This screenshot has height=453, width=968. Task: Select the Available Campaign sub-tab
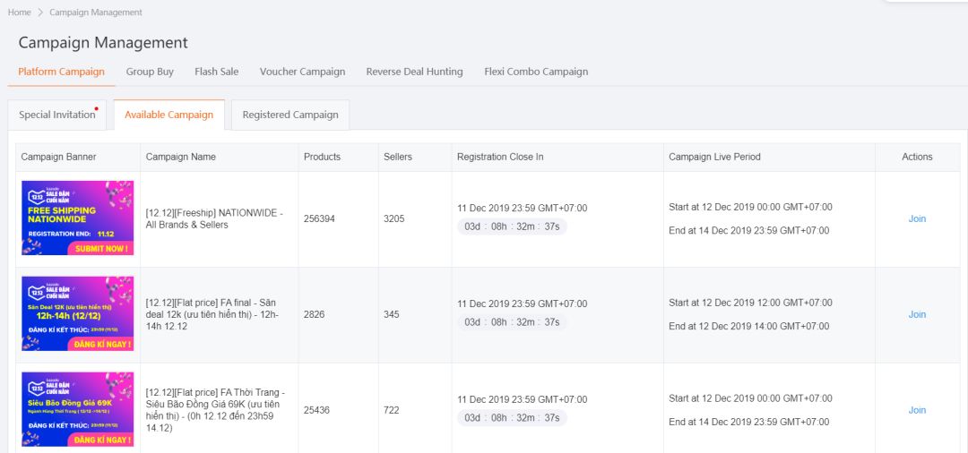point(169,115)
